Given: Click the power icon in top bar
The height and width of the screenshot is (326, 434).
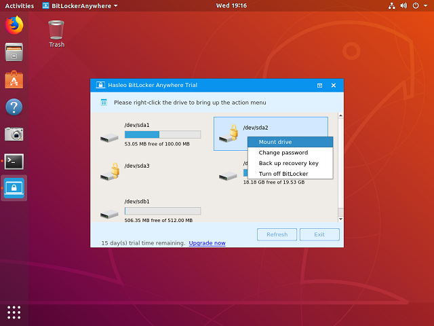Looking at the screenshot, I should (x=416, y=5).
